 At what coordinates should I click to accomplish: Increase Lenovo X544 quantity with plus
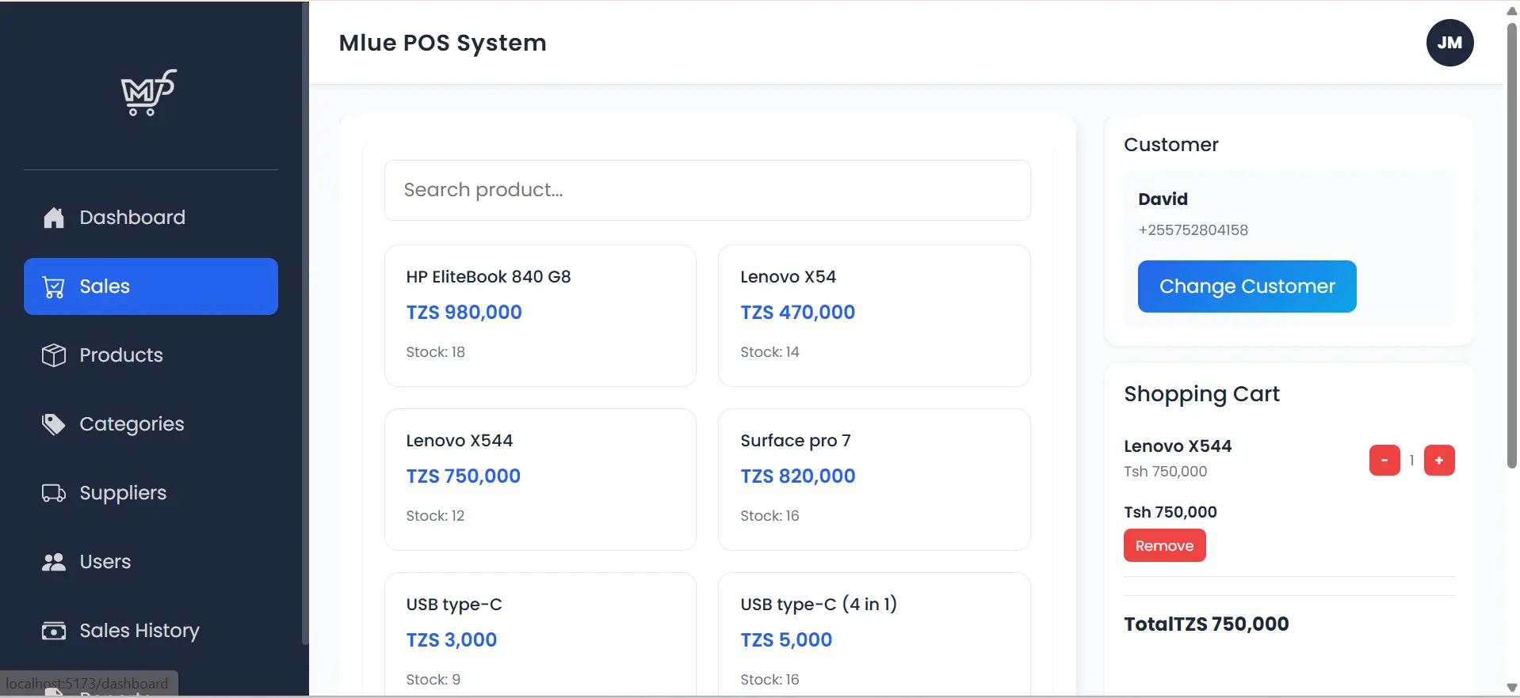[1439, 461]
